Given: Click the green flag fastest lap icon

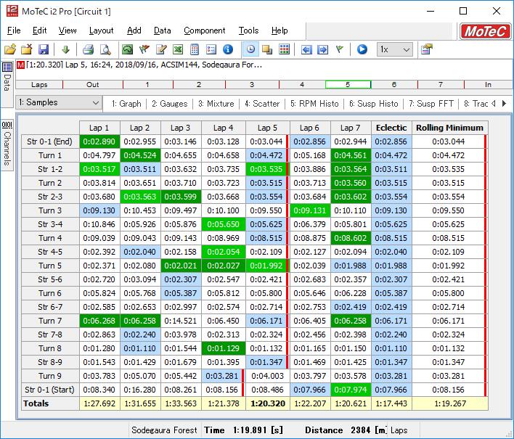Looking at the screenshot, I should 340,49.
